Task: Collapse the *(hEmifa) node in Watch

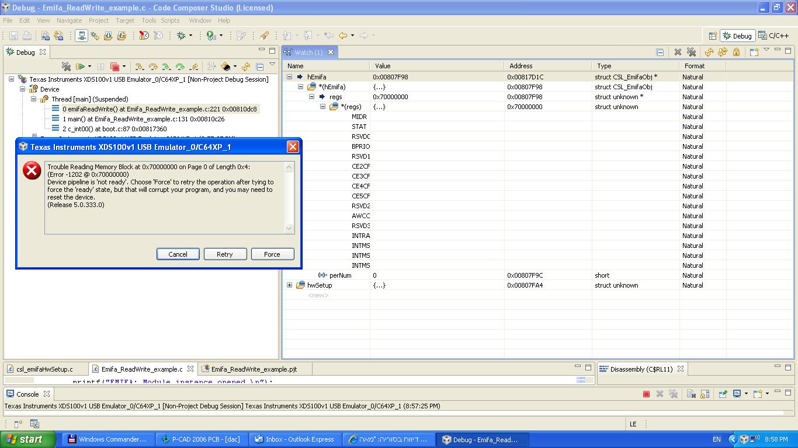Action: (300, 87)
